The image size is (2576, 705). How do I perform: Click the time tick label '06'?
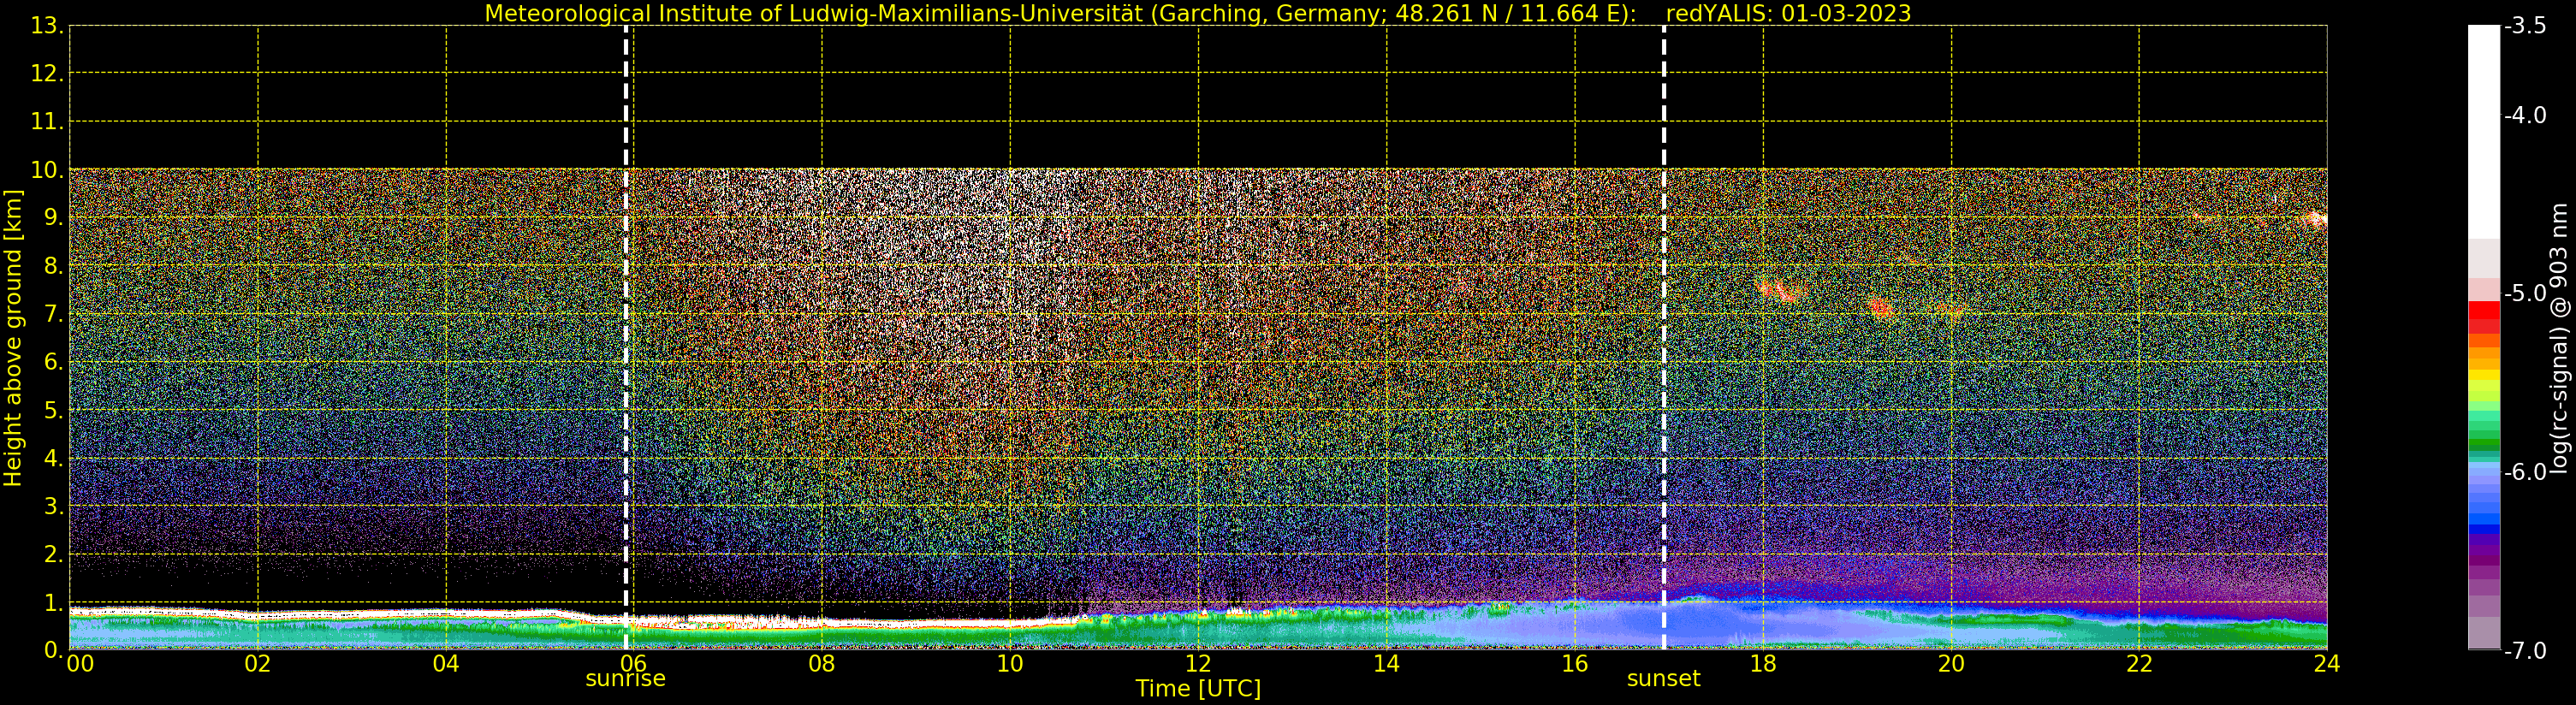coord(633,664)
